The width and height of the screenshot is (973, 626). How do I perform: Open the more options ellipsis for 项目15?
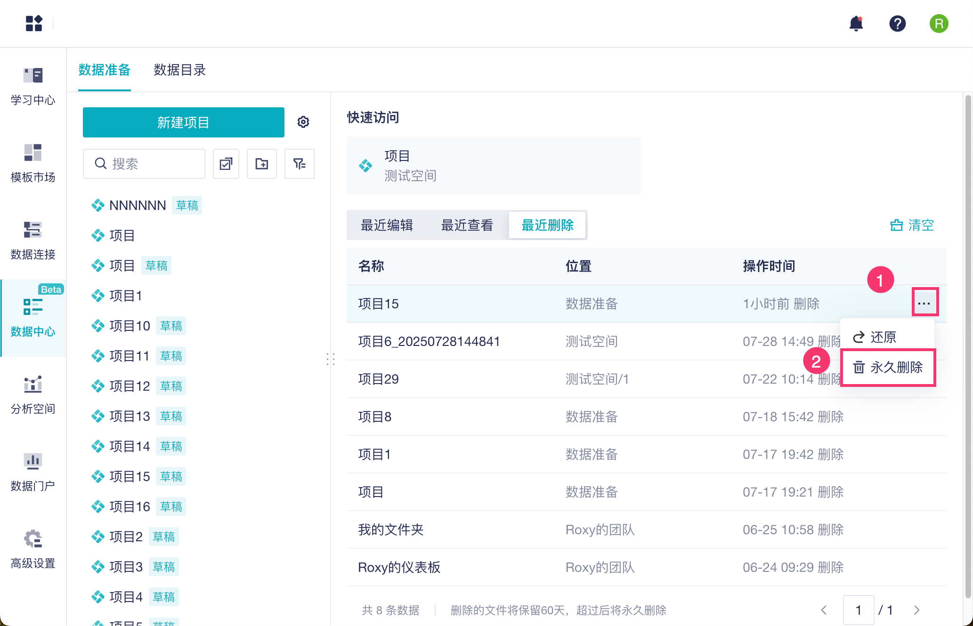pyautogui.click(x=924, y=303)
